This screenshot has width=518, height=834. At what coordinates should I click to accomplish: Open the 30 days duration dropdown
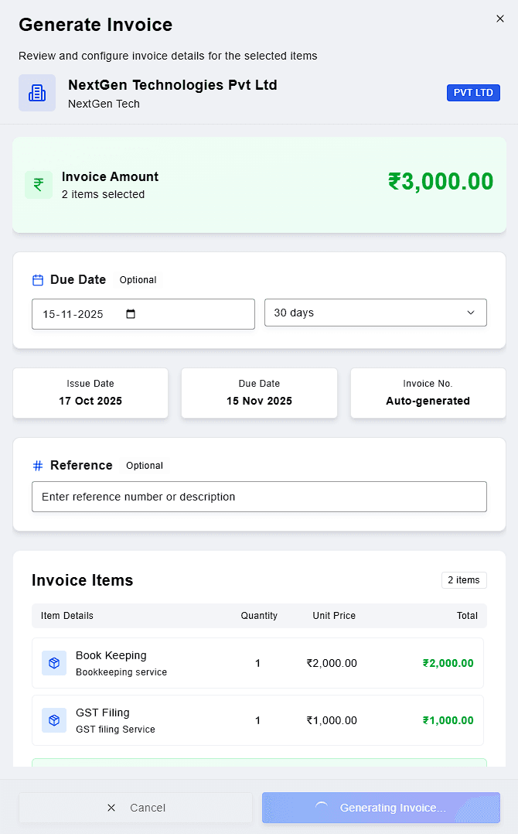(376, 313)
